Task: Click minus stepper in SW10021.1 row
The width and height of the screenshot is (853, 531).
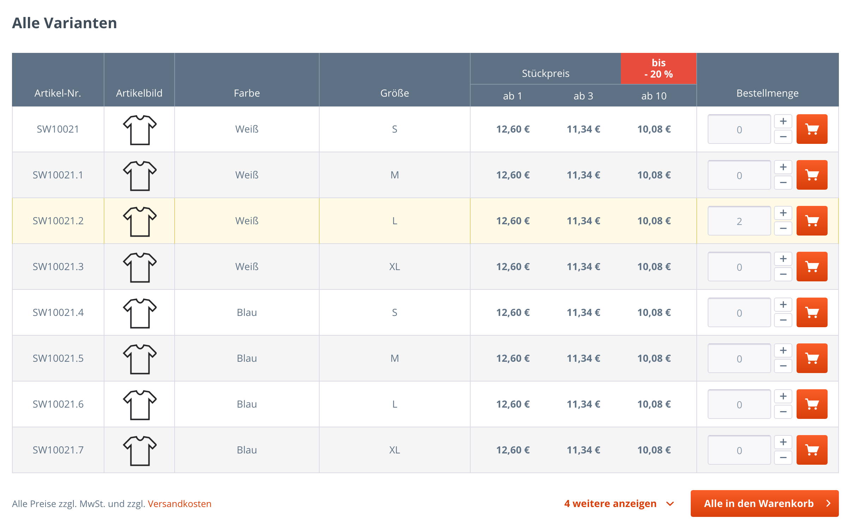Action: coord(783,183)
